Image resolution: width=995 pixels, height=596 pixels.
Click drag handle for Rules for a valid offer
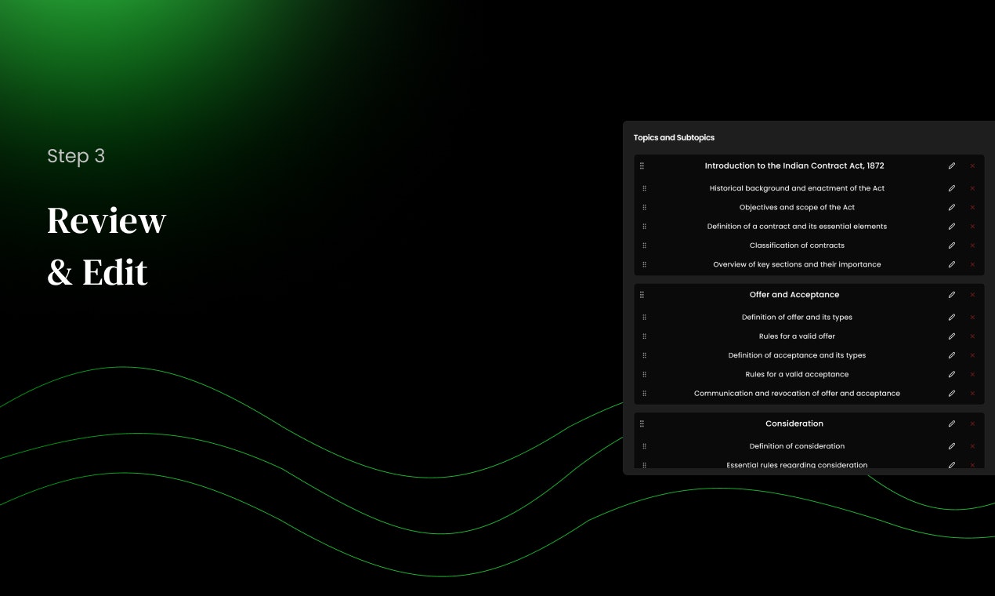pos(644,336)
